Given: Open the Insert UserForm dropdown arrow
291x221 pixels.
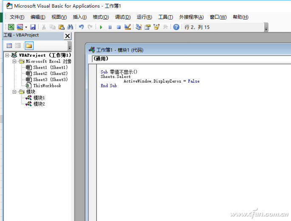Looking at the screenshot, I should pos(26,27).
